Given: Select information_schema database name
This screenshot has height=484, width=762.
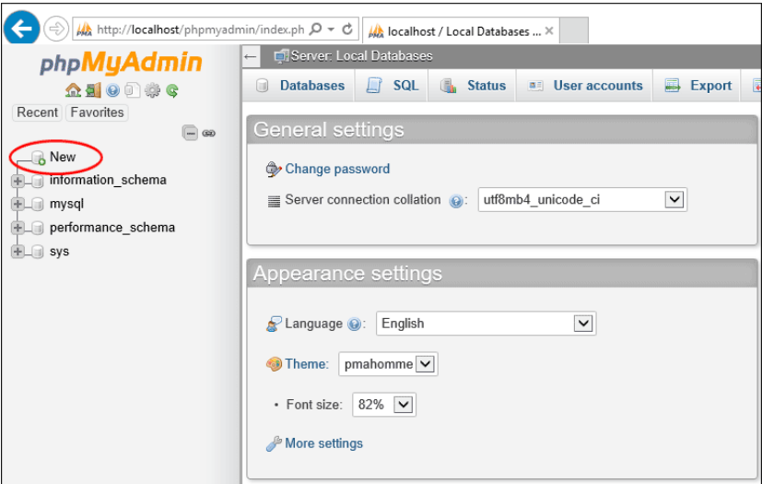Looking at the screenshot, I should click(x=108, y=180).
